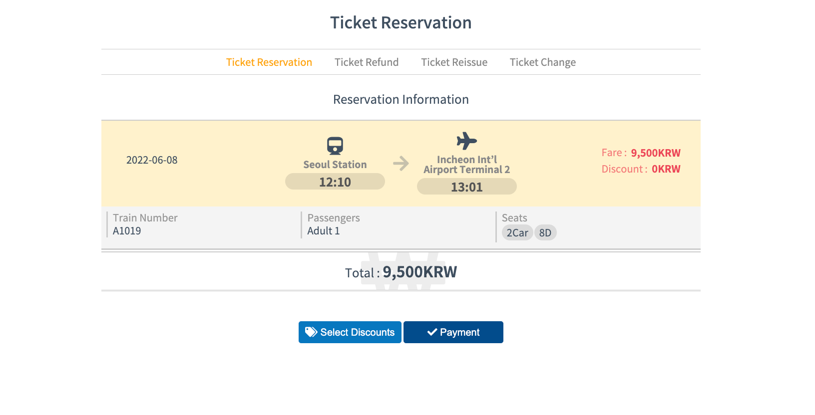This screenshot has width=815, height=415.
Task: Click the Total 9,500KRW amount
Action: click(x=419, y=272)
